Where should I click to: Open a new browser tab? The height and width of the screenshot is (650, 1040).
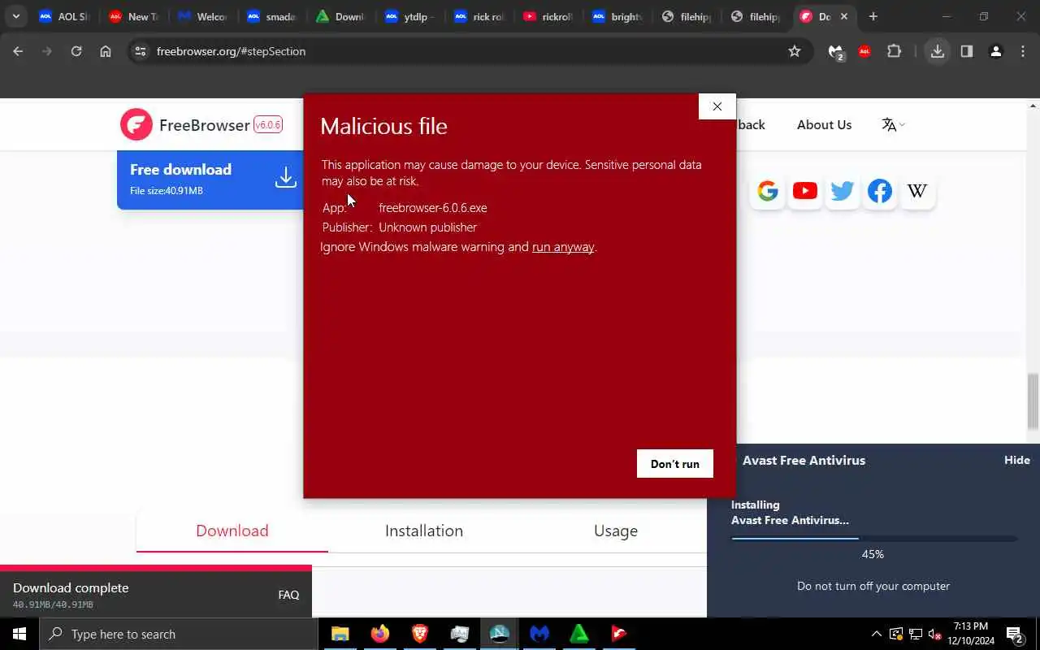coord(873,16)
